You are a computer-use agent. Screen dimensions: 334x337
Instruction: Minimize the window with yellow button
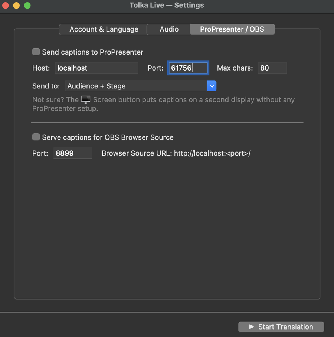[x=16, y=5]
